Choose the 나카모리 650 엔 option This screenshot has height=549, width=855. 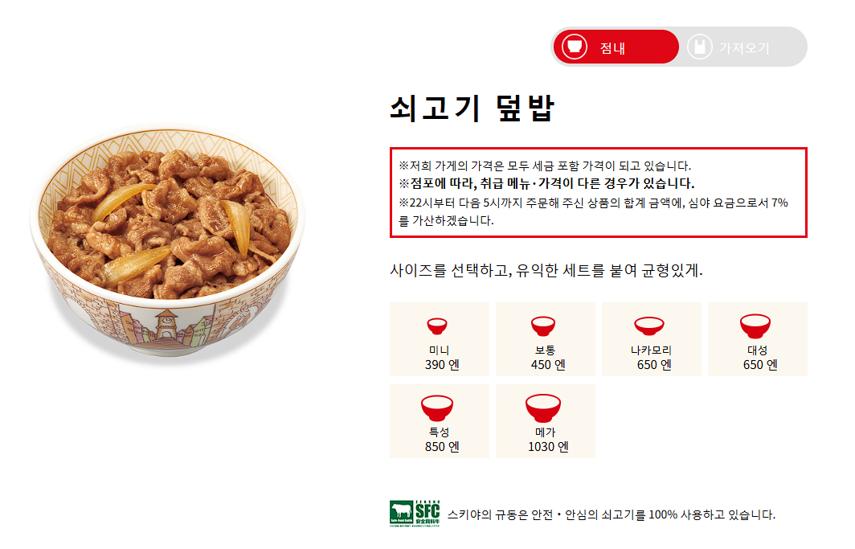coord(652,339)
